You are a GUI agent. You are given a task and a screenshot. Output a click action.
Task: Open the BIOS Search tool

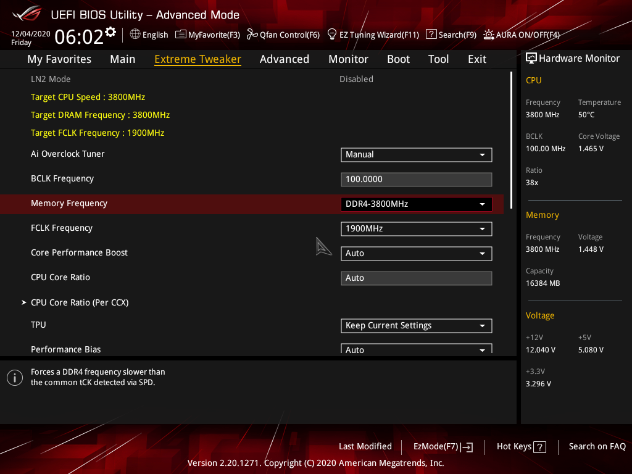pyautogui.click(x=451, y=35)
